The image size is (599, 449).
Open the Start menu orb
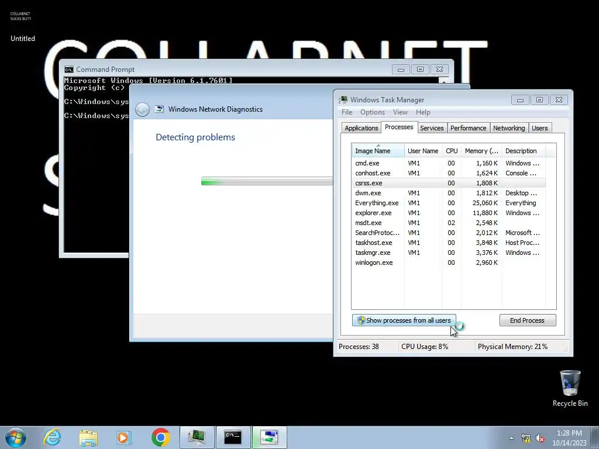pos(16,437)
